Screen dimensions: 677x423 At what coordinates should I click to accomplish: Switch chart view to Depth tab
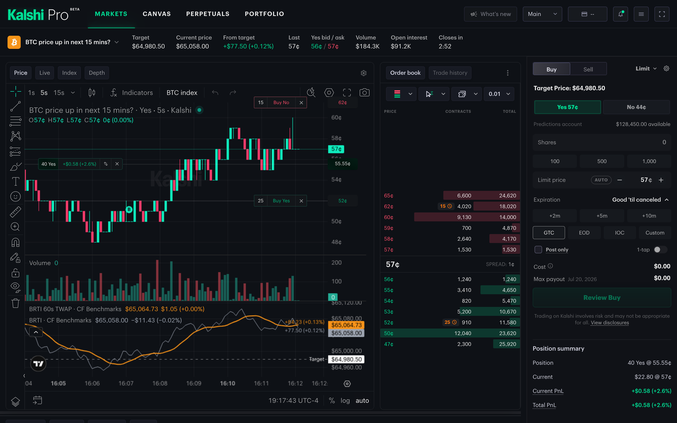pos(97,73)
